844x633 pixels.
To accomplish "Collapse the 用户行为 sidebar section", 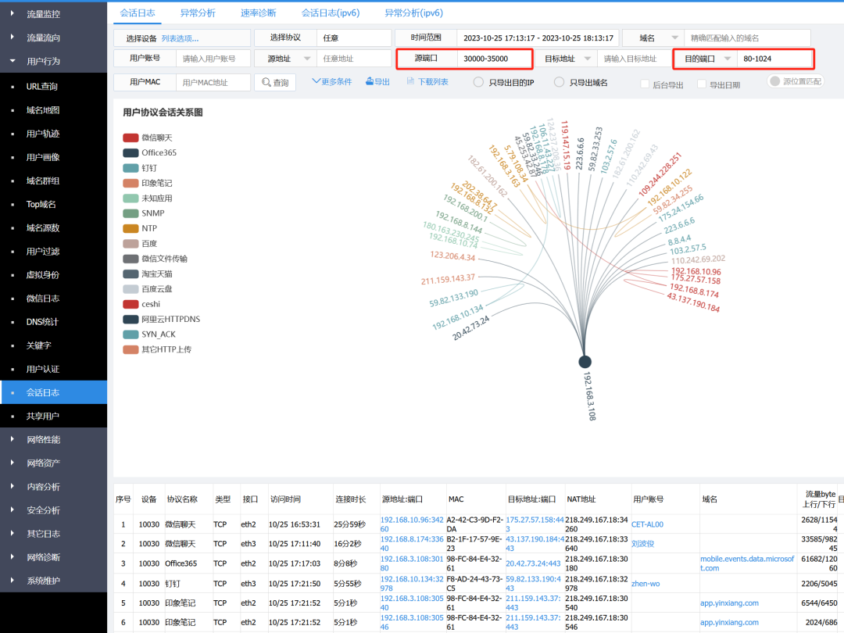I will (x=53, y=62).
